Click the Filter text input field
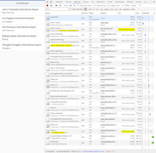156x153 pixels. pos(57,9)
